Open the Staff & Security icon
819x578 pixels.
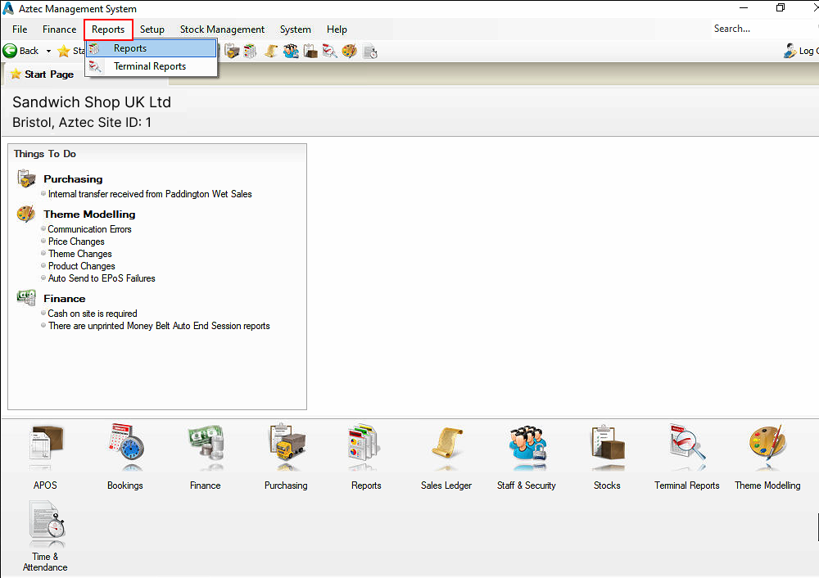(527, 448)
